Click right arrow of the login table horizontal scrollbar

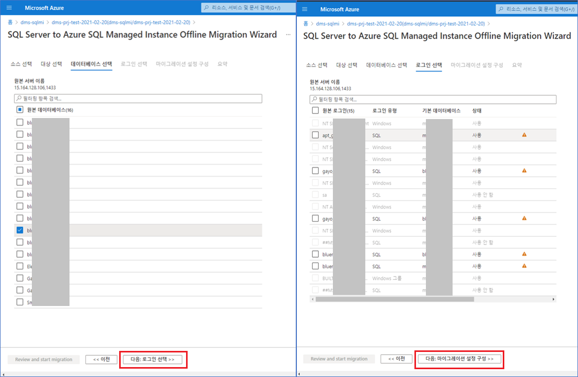point(553,299)
